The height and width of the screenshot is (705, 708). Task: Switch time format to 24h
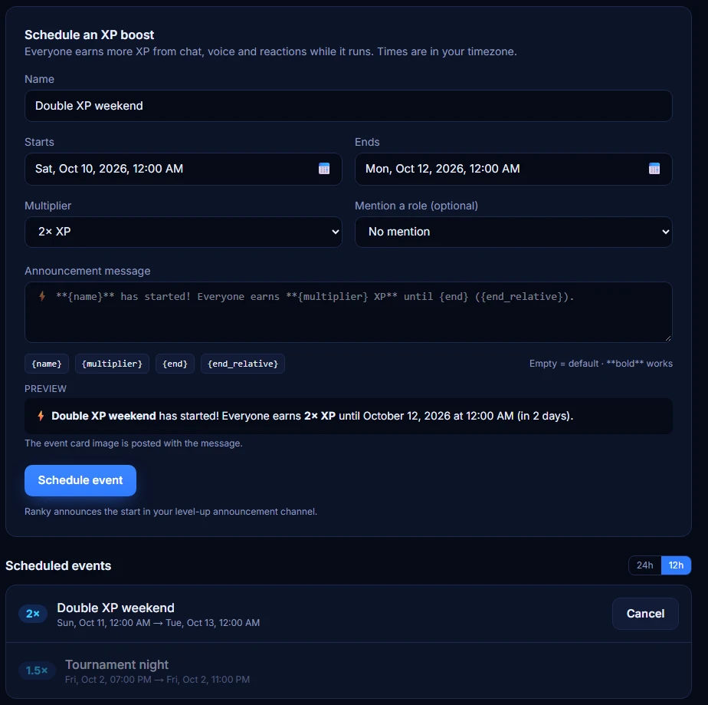(x=645, y=565)
